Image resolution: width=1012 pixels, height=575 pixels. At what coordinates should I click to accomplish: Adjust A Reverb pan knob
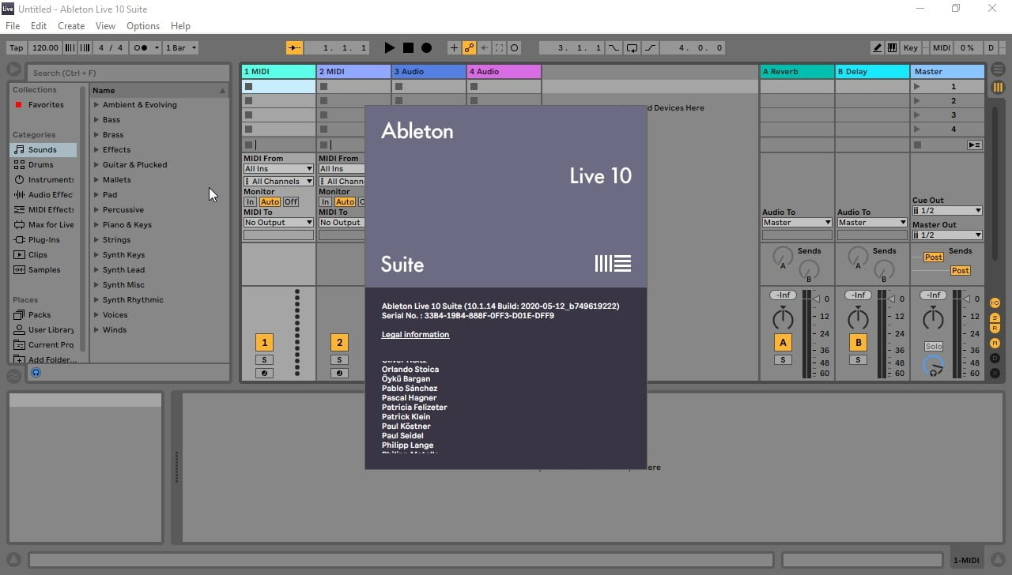point(783,319)
